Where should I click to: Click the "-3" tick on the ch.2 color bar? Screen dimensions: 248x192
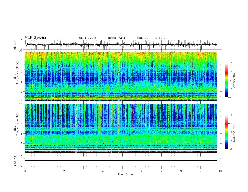click(231, 115)
